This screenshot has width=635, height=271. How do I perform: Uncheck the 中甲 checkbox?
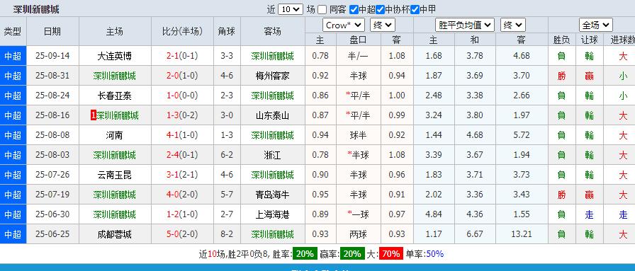(415, 9)
